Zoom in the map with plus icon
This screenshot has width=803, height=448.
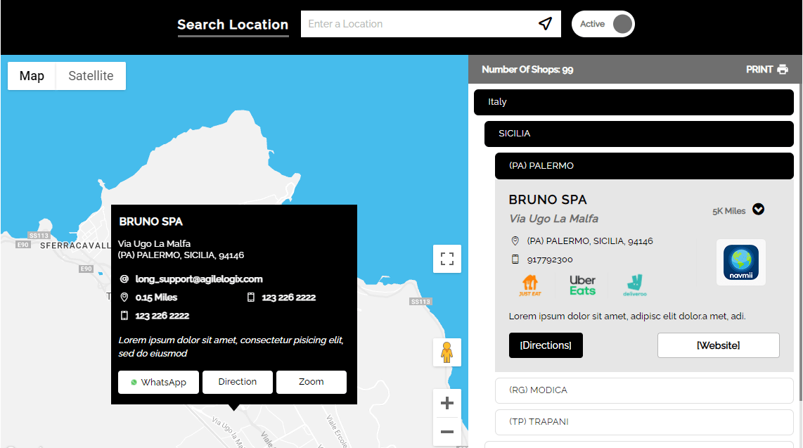[447, 403]
